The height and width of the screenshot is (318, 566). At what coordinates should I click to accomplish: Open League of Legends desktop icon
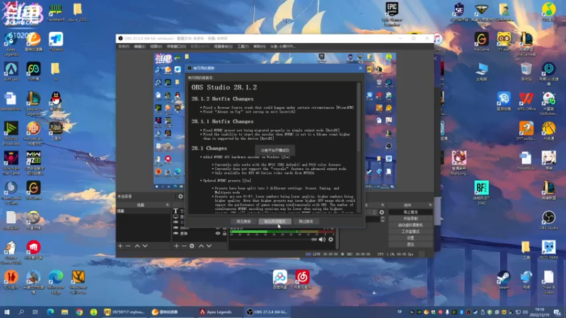[33, 104]
